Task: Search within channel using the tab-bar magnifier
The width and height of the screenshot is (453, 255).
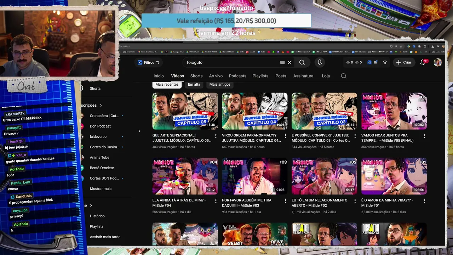Action: pos(344,76)
